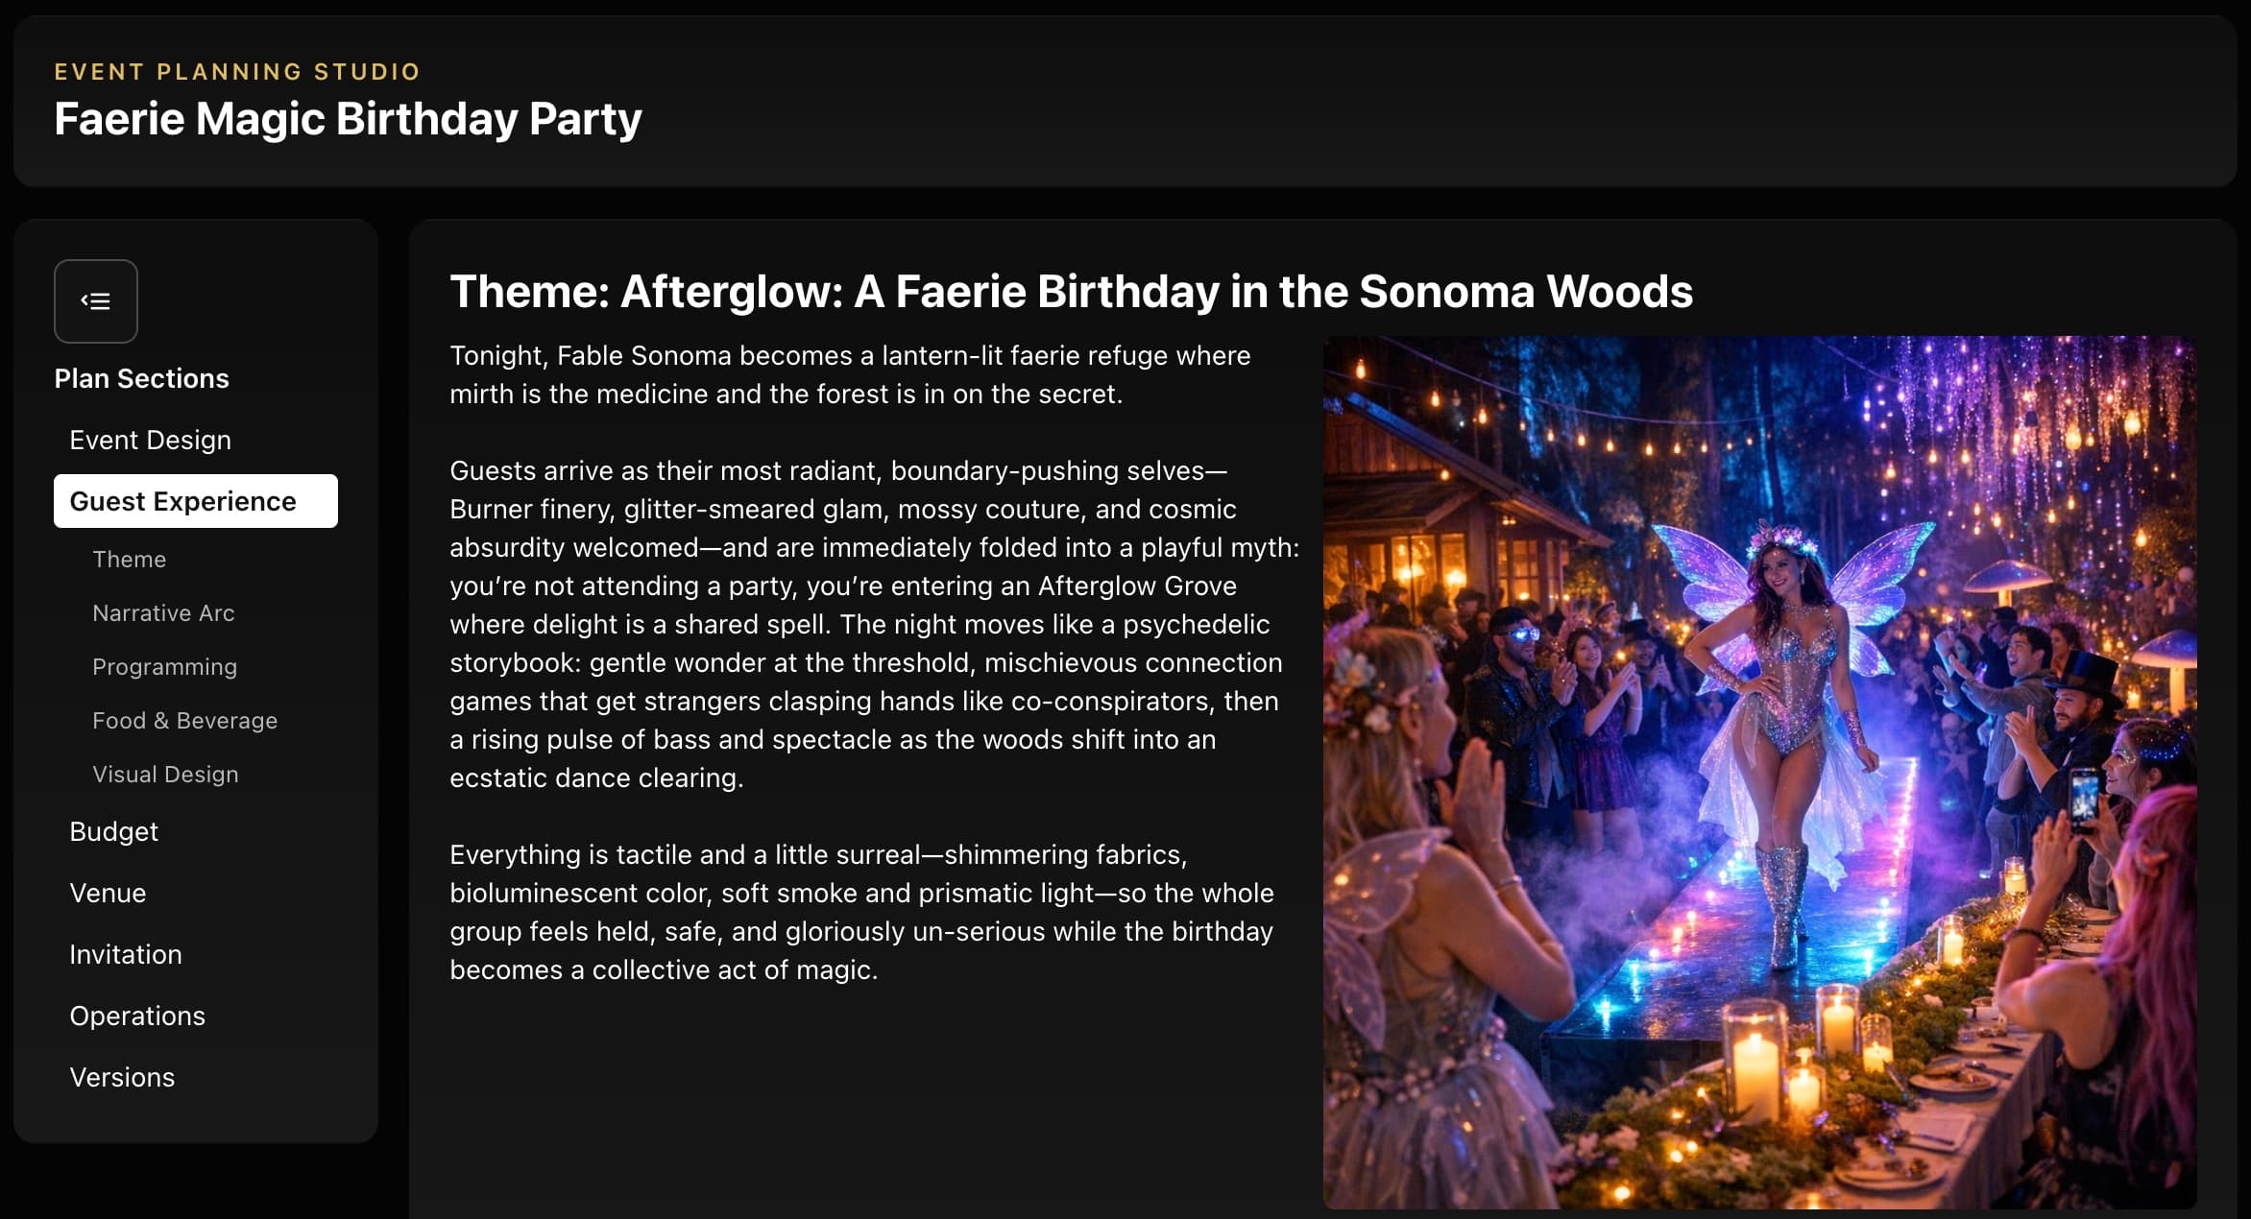The width and height of the screenshot is (2251, 1219).
Task: Open the Visual Design subsection
Action: pos(165,774)
